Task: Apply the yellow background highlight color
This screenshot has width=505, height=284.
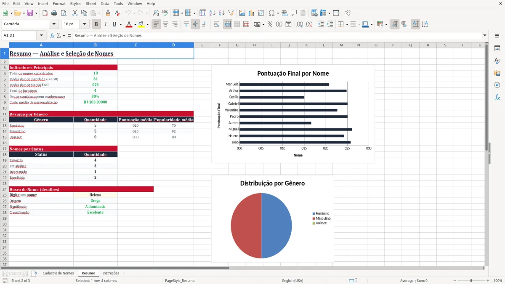Action: (x=141, y=24)
